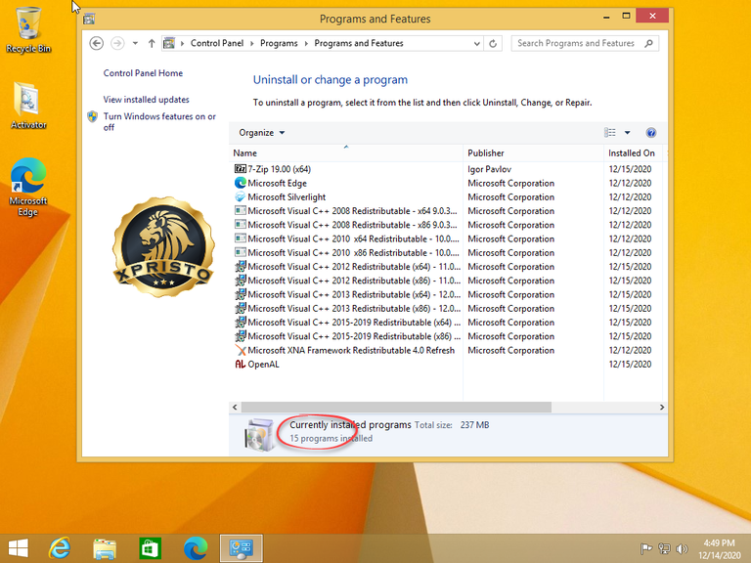Click the OpenAL red AL icon
The height and width of the screenshot is (563, 751).
[240, 364]
